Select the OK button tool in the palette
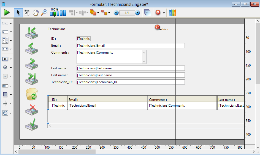260x155 pixels. 5,59
